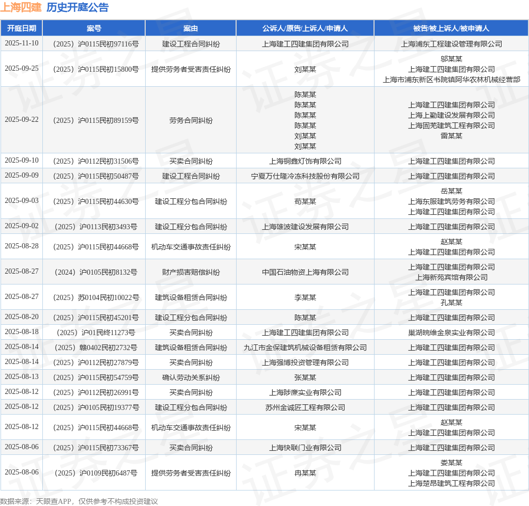Click plaintiff "中国石油物资上海有限公司"
Viewport: 529px width, 506px height.
(x=305, y=272)
